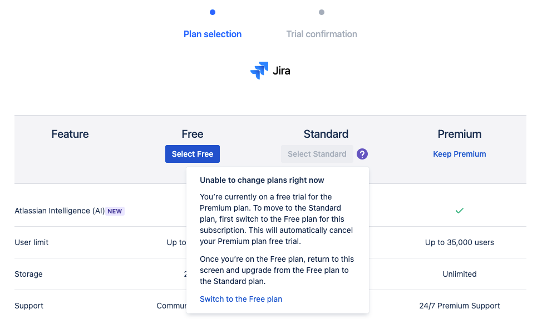Viewport: 547px width, 319px height.
Task: Click the green checkmark under Premium
Action: pos(460,211)
